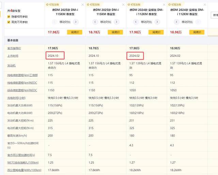Remove the 2025款 尊荣型 car from comparison
Viewport: 218px width, 175px height.
coord(123,5)
